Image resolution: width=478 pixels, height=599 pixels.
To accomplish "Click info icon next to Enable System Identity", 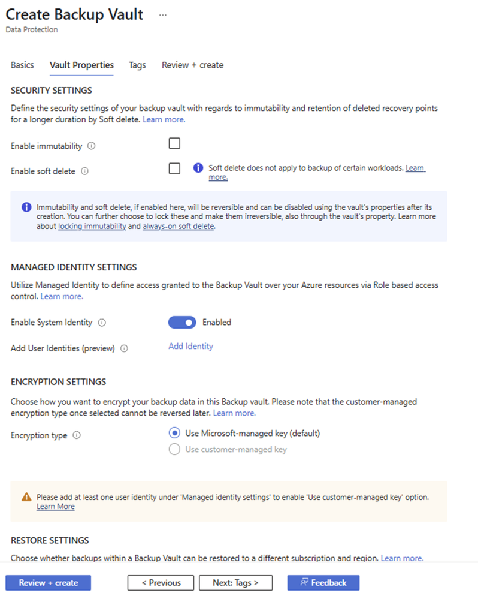I will click(x=102, y=323).
